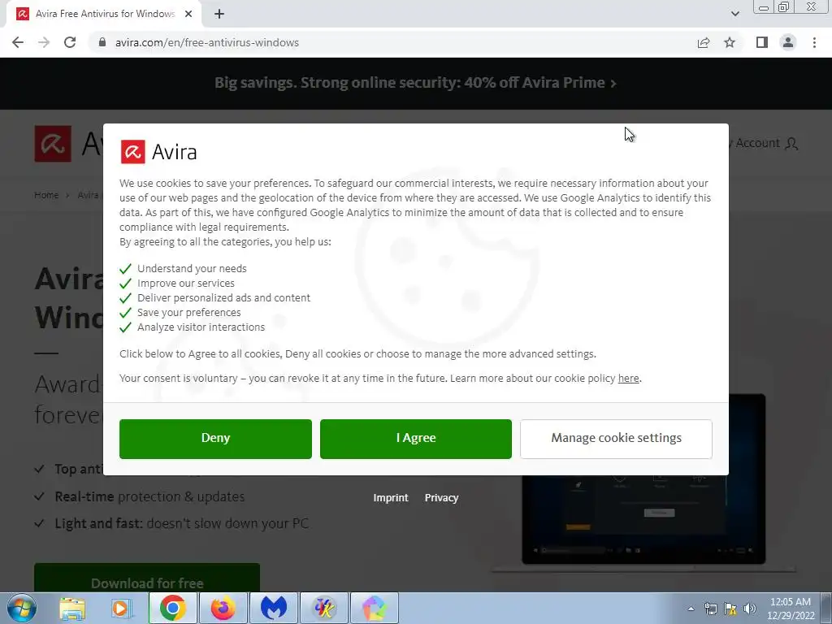Open Manage cookie settings

pos(616,439)
